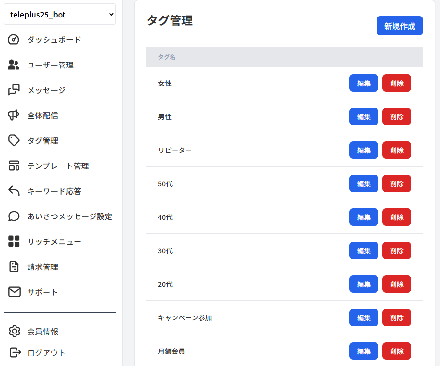Click the broadcast megaphone icon
440x366 pixels.
click(14, 115)
